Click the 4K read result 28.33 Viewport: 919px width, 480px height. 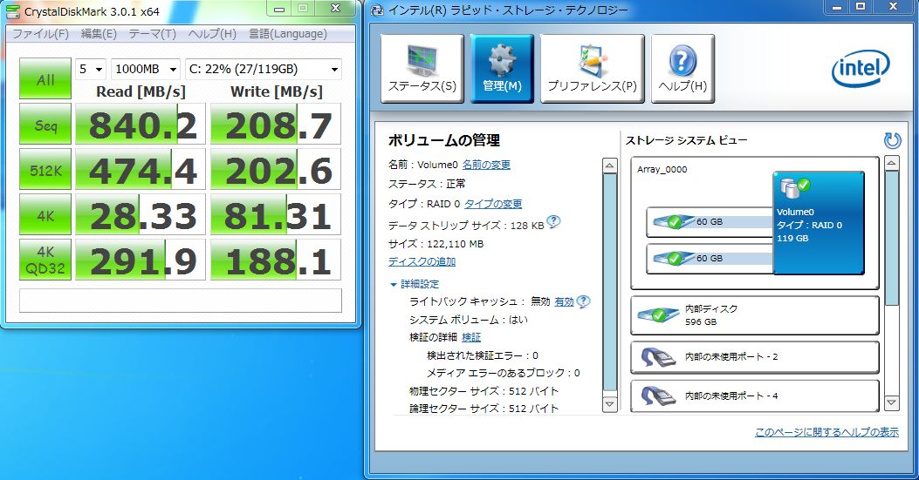coord(141,214)
